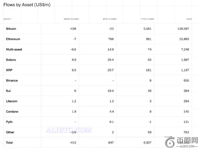Click the AUM column header
Image resolution: width=198 pixels, height=148 pixels.
pos(189,19)
